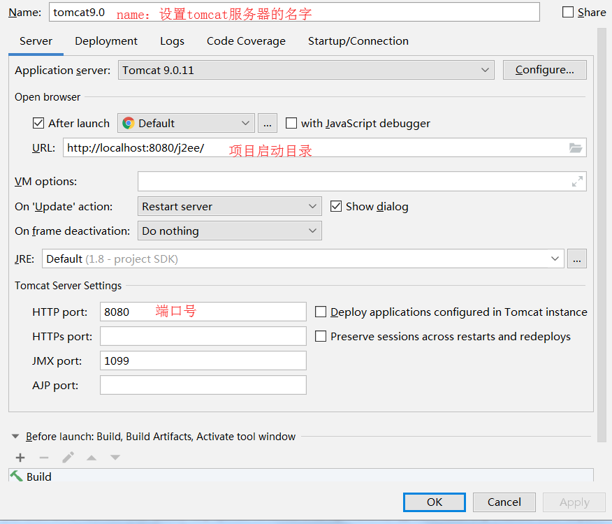Switch to Code Coverage tab
This screenshot has width=612, height=524.
[246, 41]
